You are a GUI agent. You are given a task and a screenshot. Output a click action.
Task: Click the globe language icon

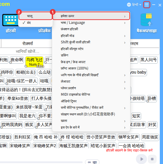(x=129, y=5)
